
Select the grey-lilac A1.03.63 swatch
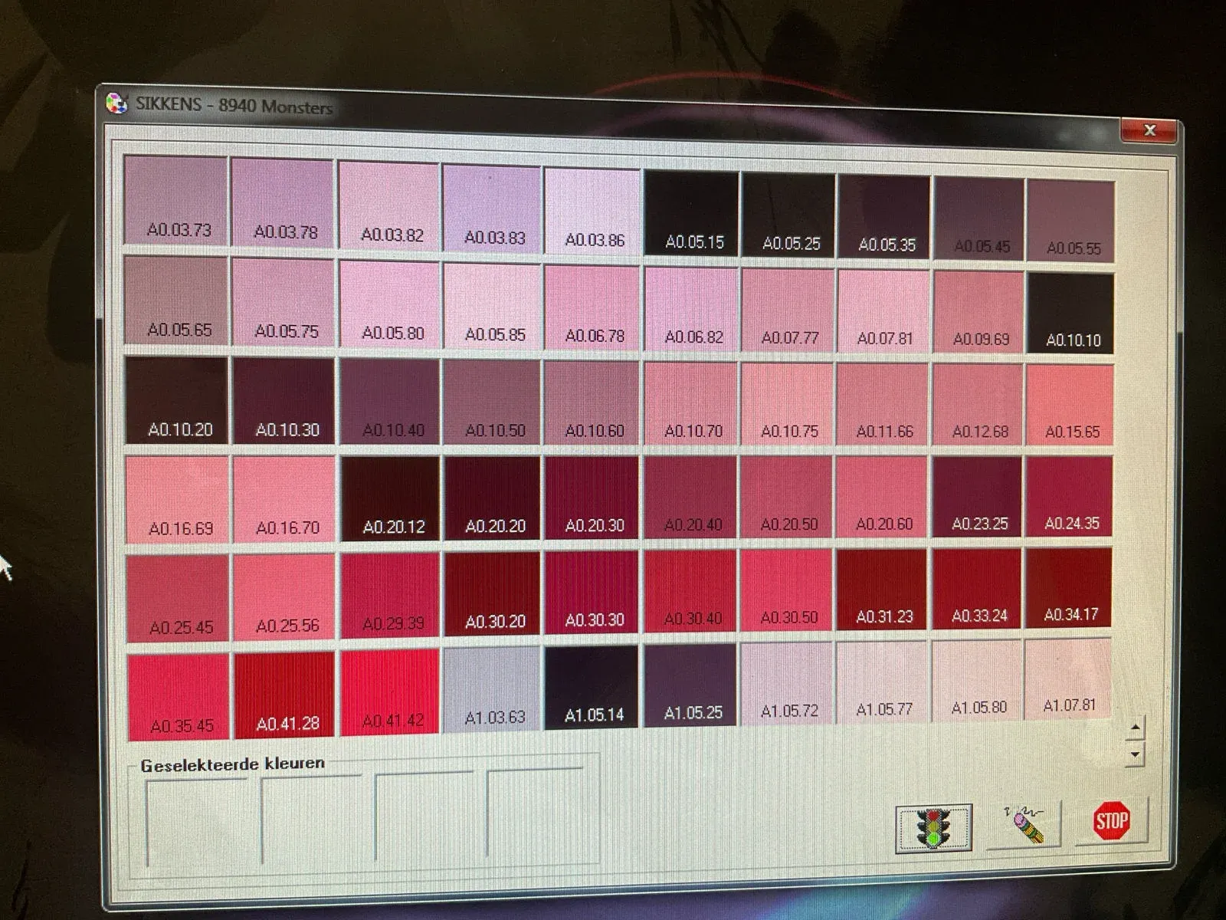coord(493,690)
